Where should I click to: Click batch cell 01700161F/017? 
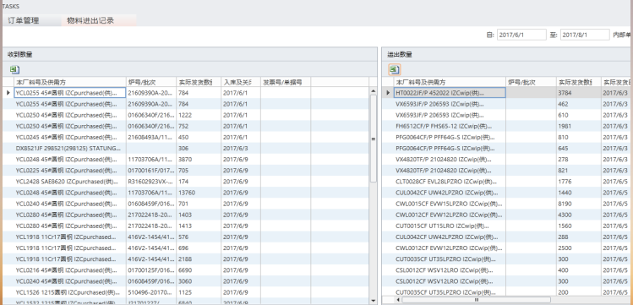151,171
